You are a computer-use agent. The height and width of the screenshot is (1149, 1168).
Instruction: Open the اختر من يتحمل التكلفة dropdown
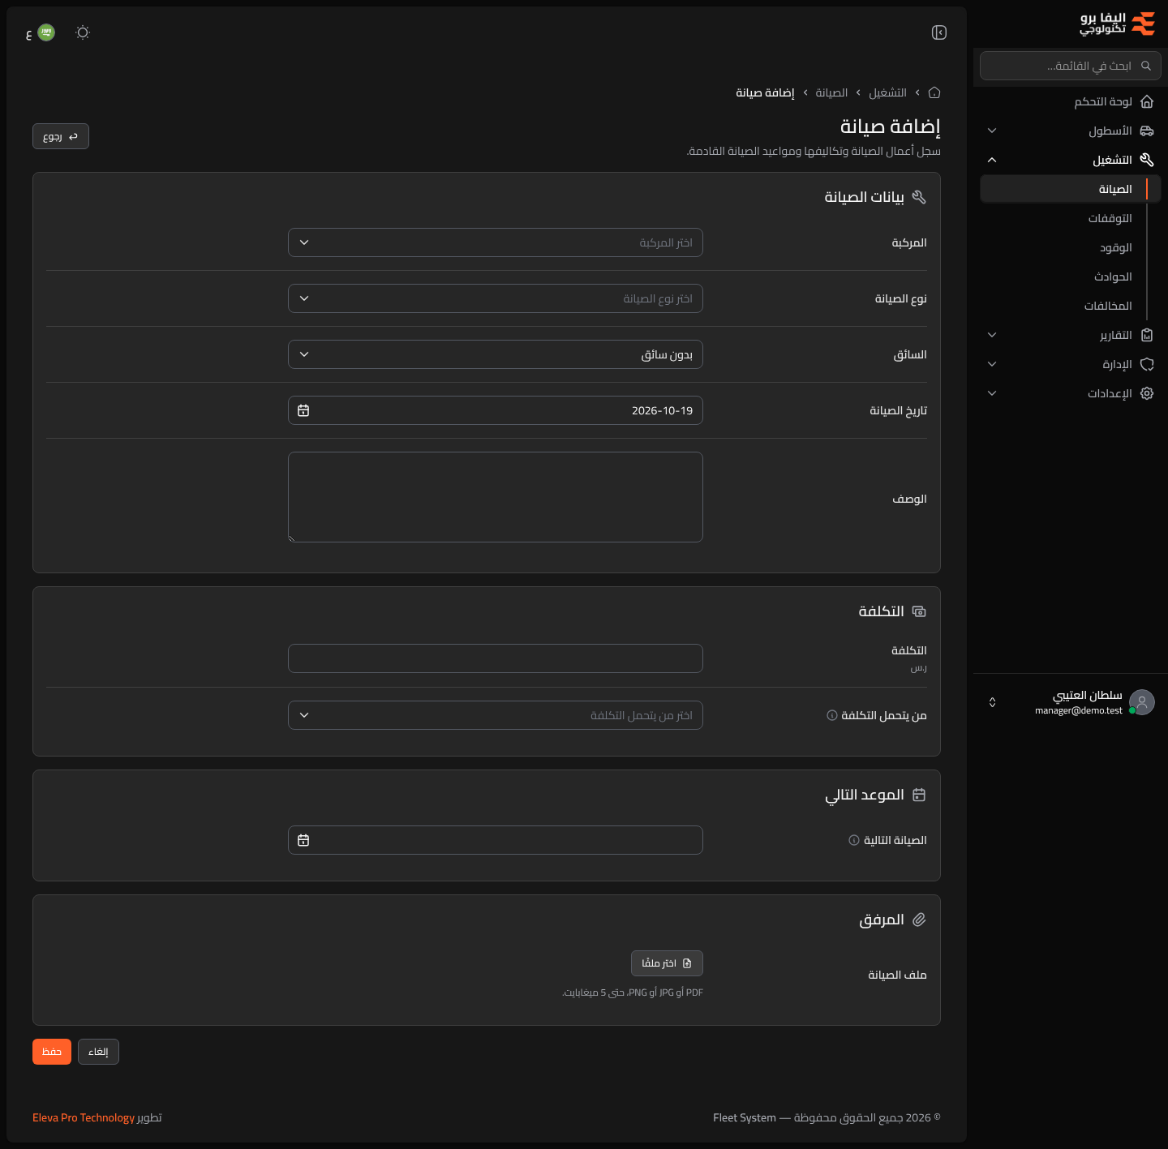click(x=496, y=715)
